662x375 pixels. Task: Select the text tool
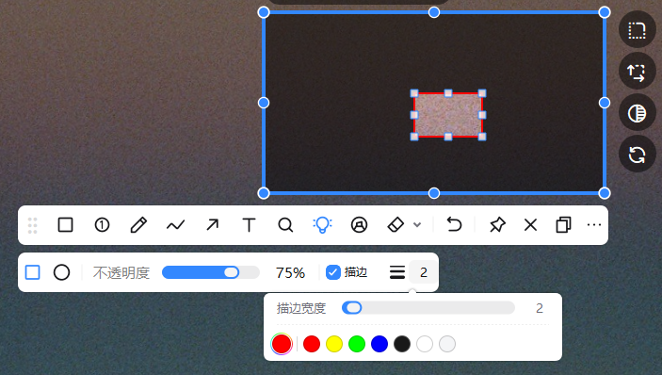click(x=250, y=225)
